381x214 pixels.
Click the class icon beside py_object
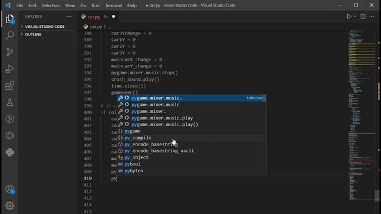point(120,158)
